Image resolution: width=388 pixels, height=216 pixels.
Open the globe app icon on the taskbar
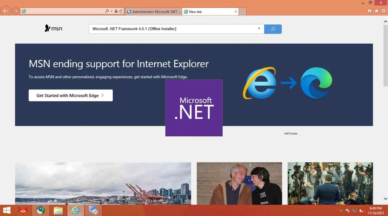pyautogui.click(x=41, y=210)
